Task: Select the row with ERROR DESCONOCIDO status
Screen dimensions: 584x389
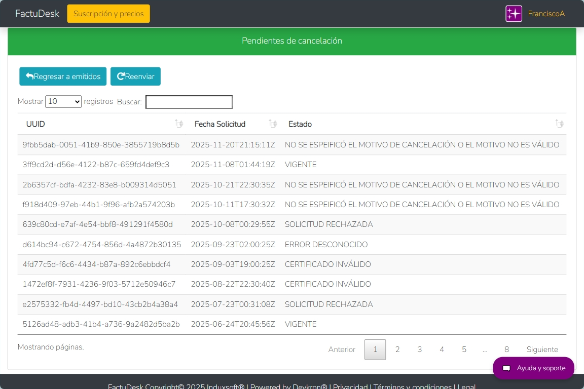Action: [326, 245]
